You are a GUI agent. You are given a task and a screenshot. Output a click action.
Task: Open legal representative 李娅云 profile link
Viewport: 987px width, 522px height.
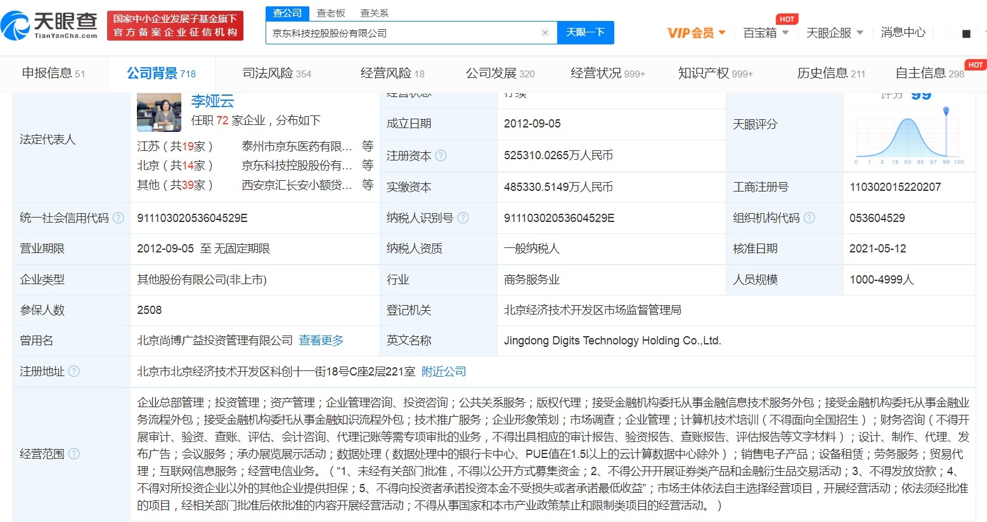pos(212,101)
